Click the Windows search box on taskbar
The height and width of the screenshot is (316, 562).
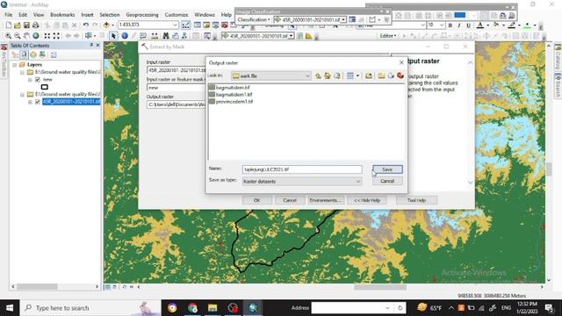[90, 308]
